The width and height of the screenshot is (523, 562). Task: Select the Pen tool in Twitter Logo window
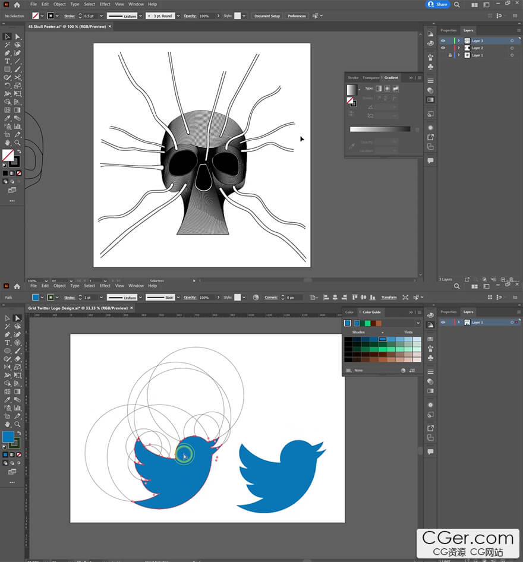pyautogui.click(x=7, y=334)
